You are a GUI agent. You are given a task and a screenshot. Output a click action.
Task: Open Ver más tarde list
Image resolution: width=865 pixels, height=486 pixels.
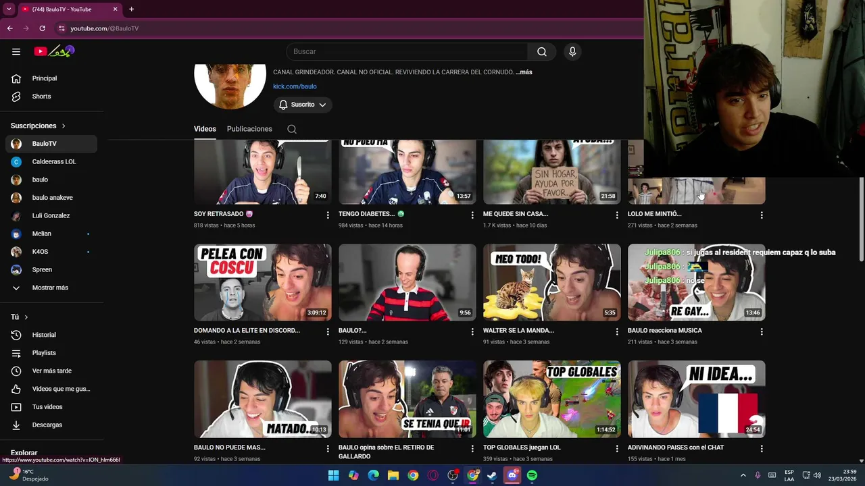51,371
